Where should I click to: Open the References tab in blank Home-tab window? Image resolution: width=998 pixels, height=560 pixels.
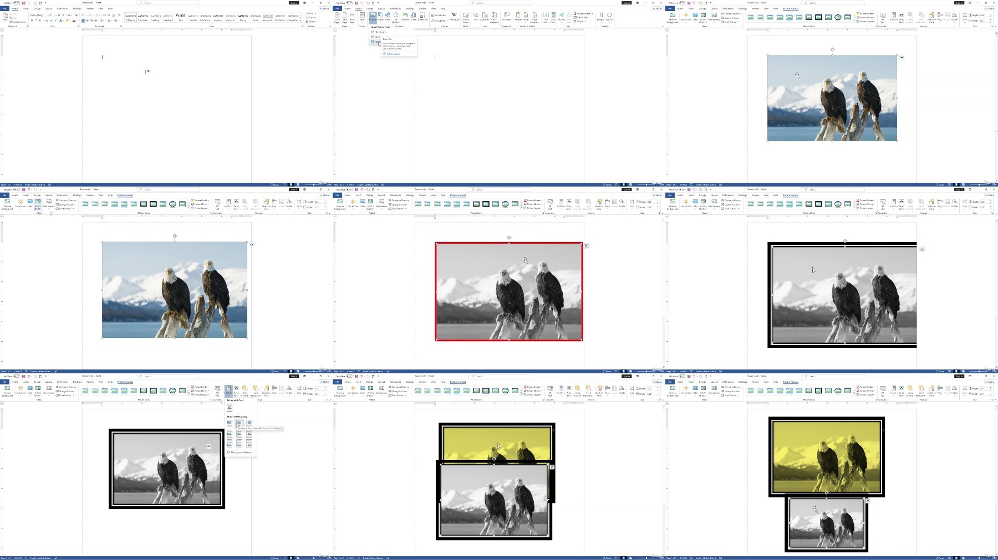click(63, 9)
